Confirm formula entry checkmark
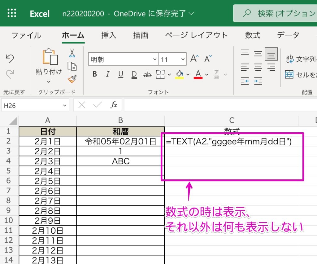317x264 pixels. click(98, 105)
